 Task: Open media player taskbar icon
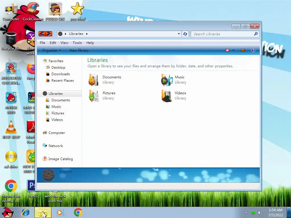click(x=60, y=212)
